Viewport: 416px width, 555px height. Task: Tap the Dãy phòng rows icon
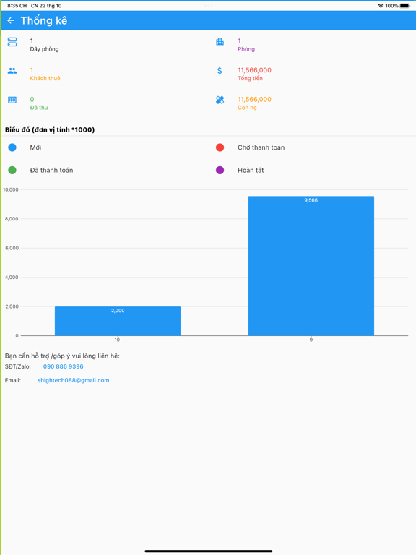tap(12, 42)
